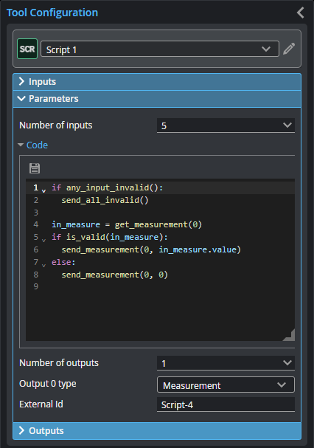The height and width of the screenshot is (448, 314).
Task: Click the External Id field Script-4
Action: (226, 404)
